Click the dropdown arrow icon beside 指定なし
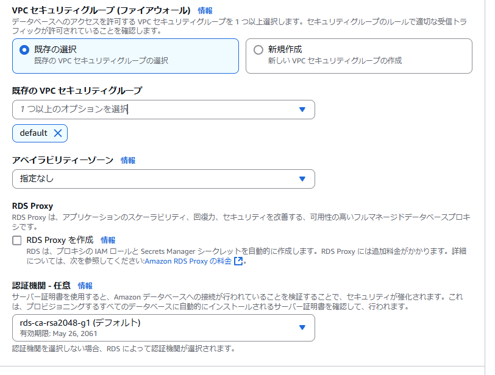The width and height of the screenshot is (495, 375). point(301,179)
